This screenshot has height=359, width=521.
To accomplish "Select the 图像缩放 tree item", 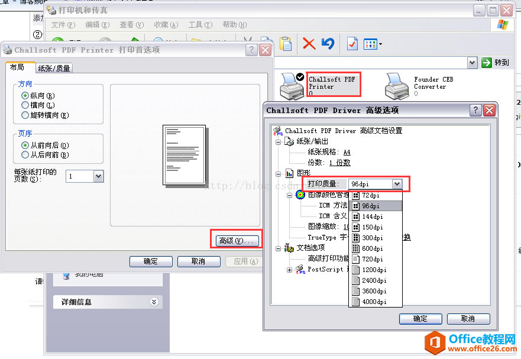I will tap(328, 227).
